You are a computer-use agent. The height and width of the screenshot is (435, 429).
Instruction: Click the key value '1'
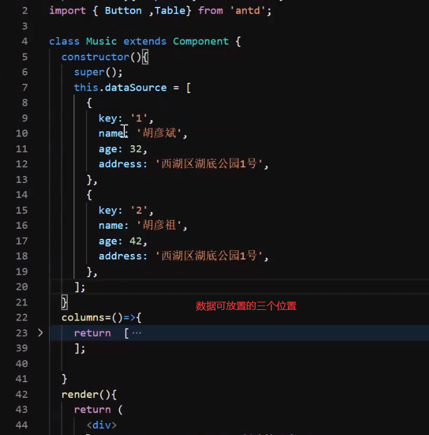coord(139,118)
